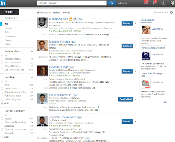
Task: Open Mayank Shridhar profile photo
Action: pos(42,46)
